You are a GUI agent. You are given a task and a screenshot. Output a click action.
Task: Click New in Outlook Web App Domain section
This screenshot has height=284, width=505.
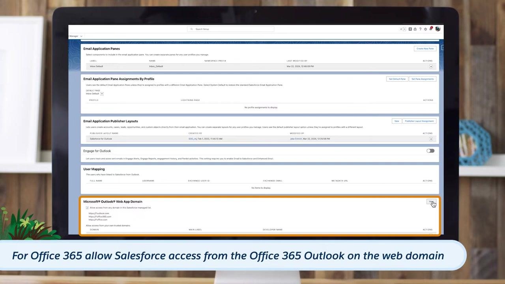pyautogui.click(x=432, y=202)
